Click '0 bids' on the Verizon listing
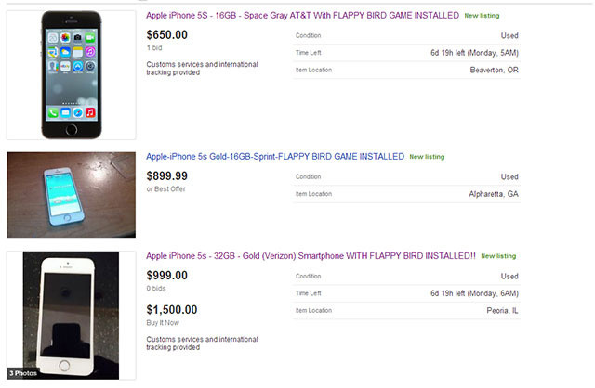 point(157,288)
